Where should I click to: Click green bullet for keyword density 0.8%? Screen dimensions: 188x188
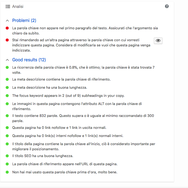point(7,68)
